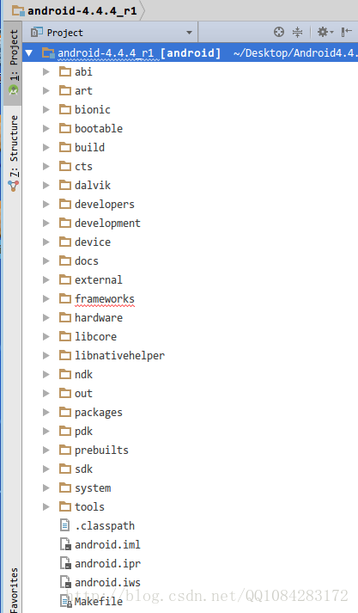The height and width of the screenshot is (613, 358).
Task: Expand the cts folder arrow
Action: pyautogui.click(x=46, y=166)
